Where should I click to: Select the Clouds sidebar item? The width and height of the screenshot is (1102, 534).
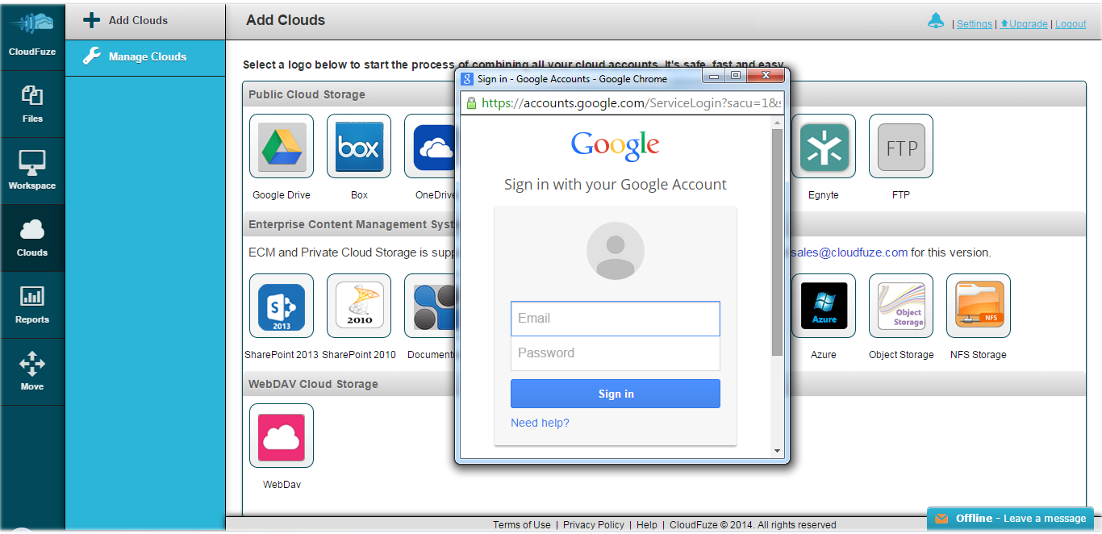point(32,238)
